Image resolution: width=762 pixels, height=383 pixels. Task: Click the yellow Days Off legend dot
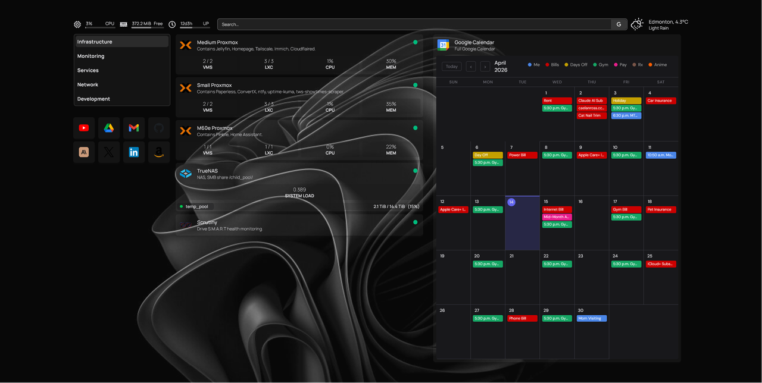[567, 65]
